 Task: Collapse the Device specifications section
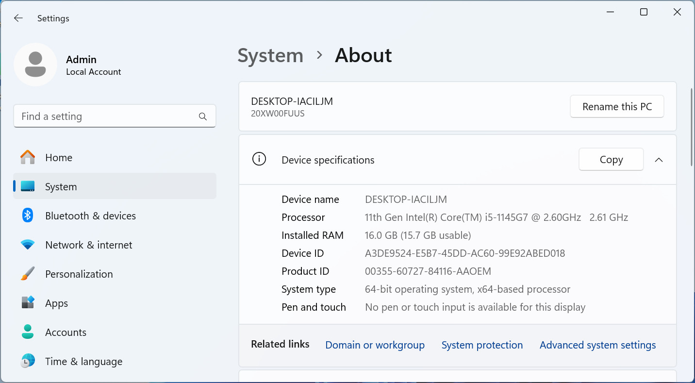pos(659,160)
